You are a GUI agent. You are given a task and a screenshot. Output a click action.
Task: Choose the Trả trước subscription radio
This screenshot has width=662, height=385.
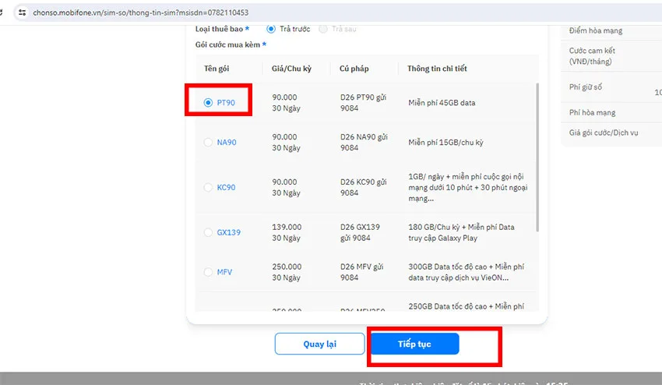click(x=271, y=29)
